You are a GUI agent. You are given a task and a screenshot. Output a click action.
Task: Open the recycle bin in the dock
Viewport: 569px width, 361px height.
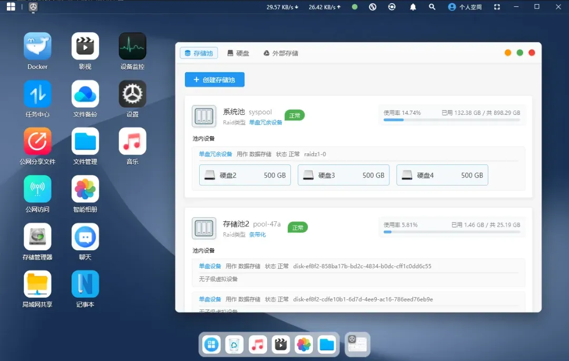[x=234, y=345]
